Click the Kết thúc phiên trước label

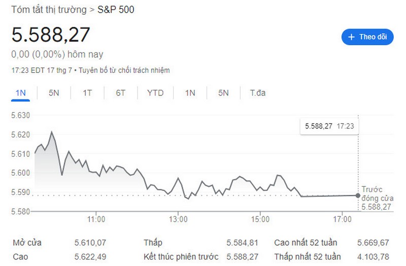(x=181, y=257)
